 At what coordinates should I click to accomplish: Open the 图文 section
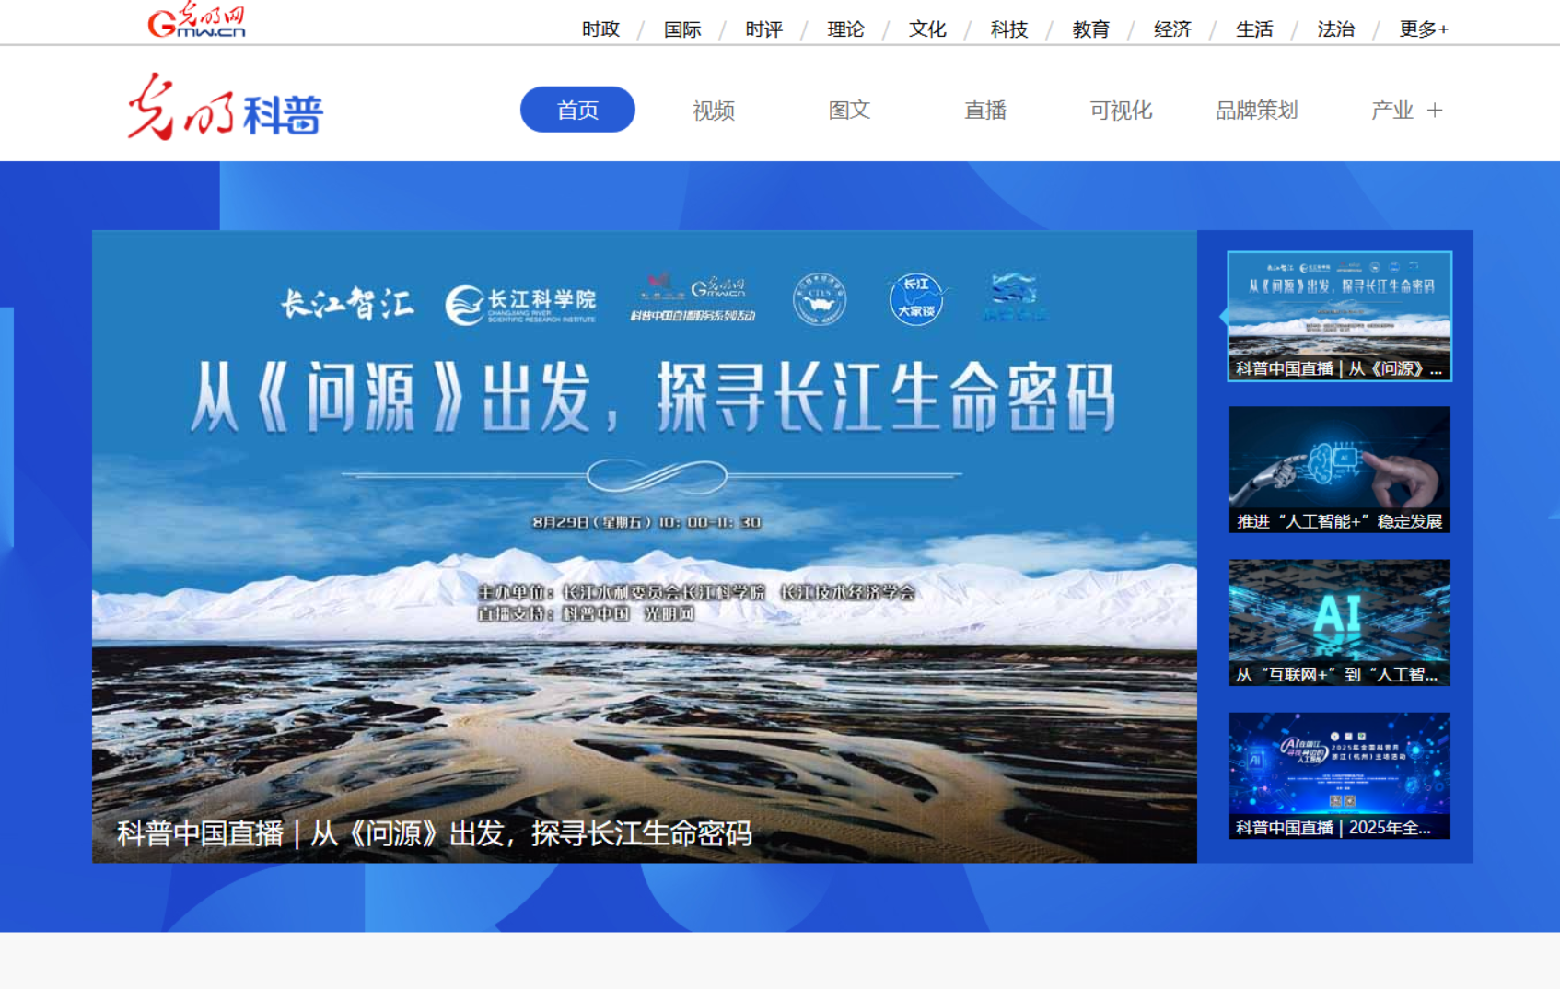pyautogui.click(x=849, y=111)
